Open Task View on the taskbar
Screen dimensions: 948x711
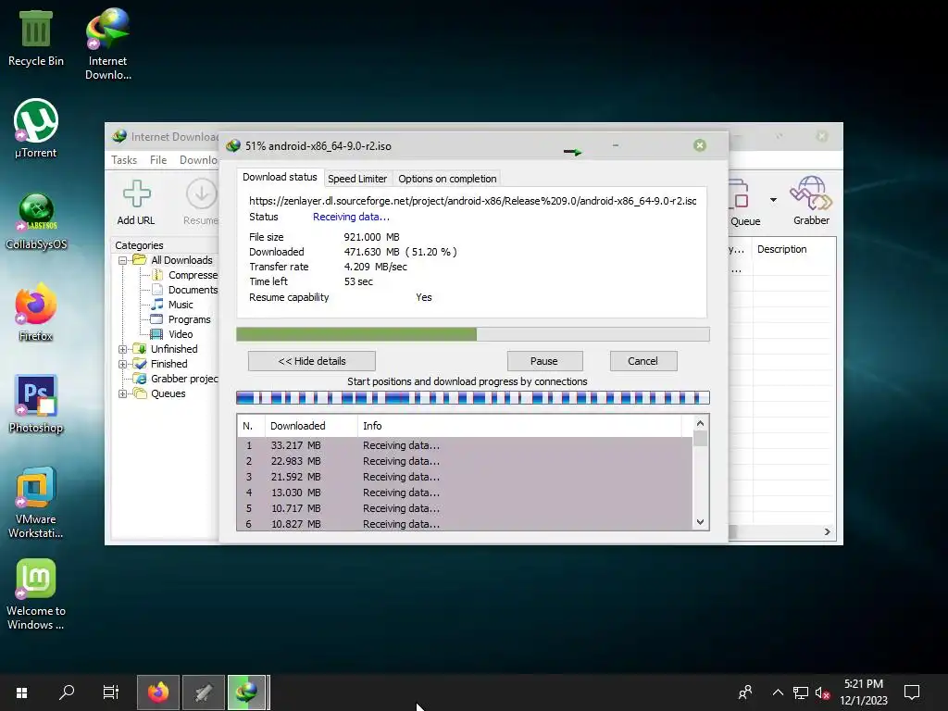click(x=111, y=692)
